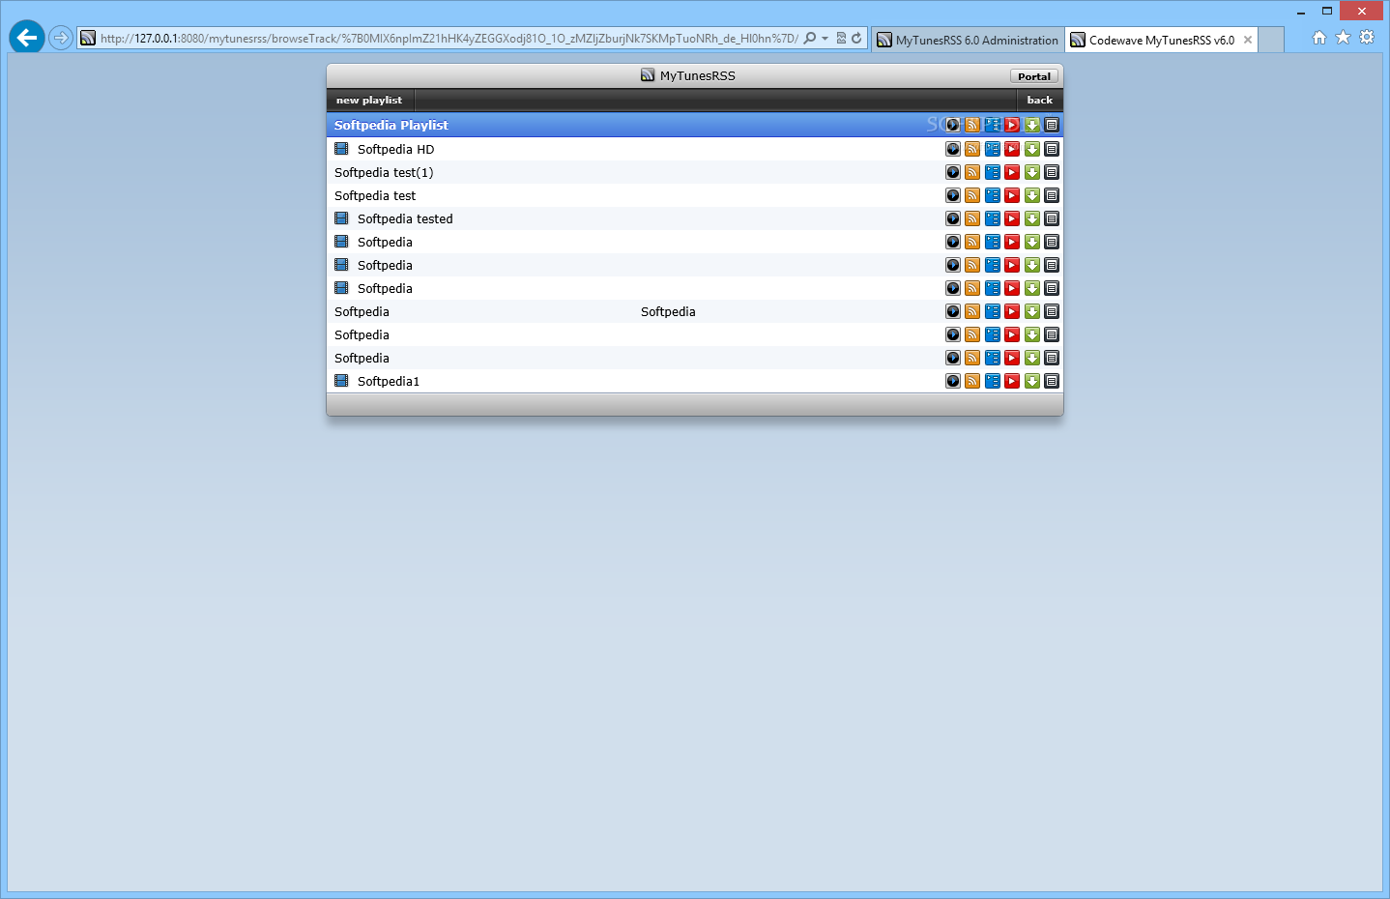
Task: Open RSS feed icon for Softpedia1
Action: (x=972, y=381)
